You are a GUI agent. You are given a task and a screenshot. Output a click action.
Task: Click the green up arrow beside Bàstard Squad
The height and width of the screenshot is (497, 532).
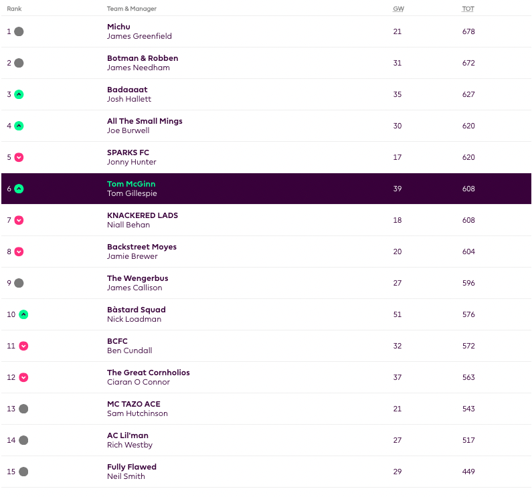[x=23, y=314]
